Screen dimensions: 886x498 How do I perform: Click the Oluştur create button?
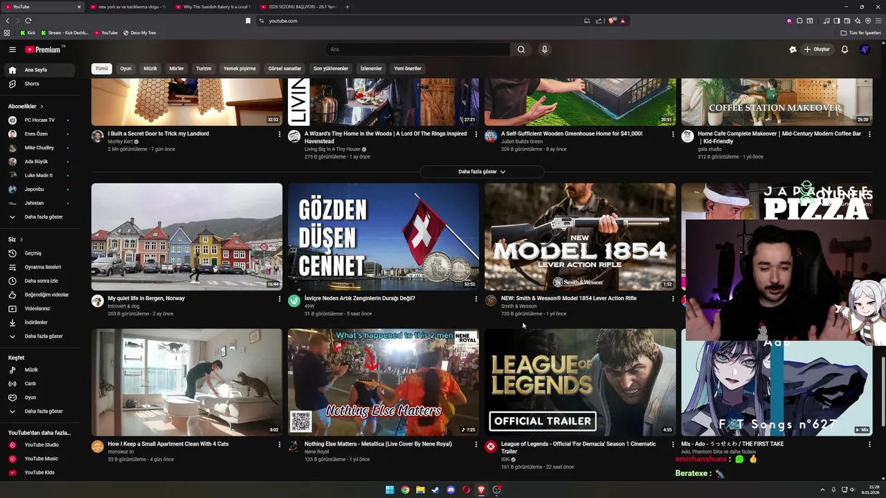(x=817, y=49)
